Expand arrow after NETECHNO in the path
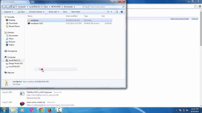Image resolution: width=202 pixels, height=113 pixels. click(x=62, y=7)
